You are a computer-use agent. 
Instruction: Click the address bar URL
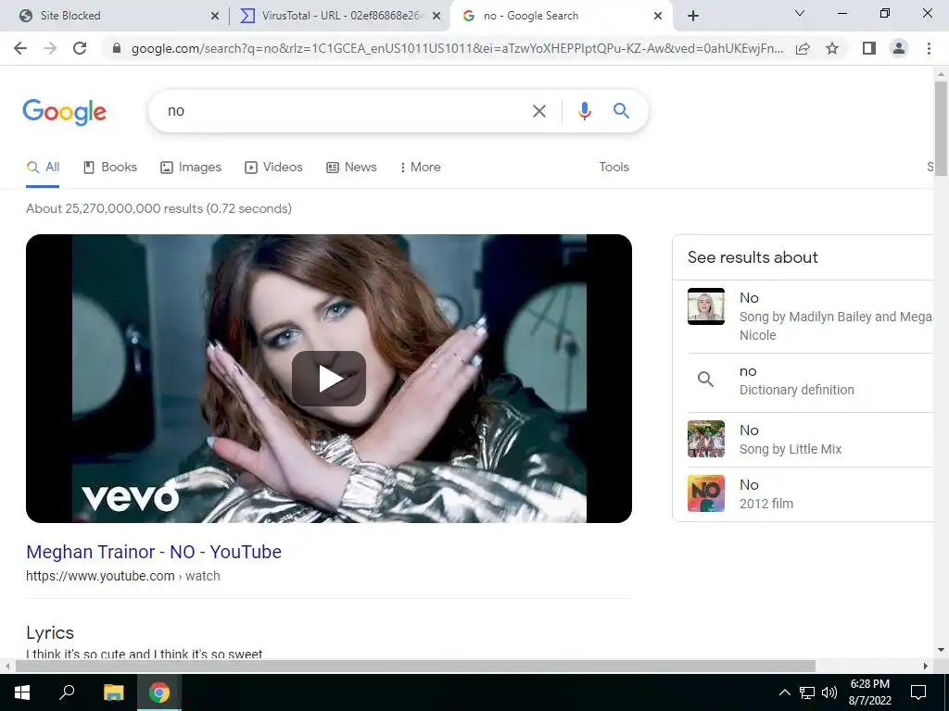click(457, 48)
